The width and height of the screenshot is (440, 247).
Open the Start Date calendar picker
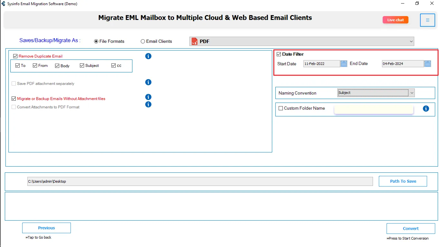pos(344,64)
